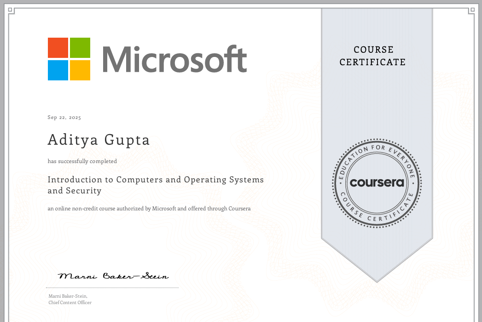482x322 pixels.
Task: Click the gray Microsoft wordmark text
Action: tap(174, 60)
